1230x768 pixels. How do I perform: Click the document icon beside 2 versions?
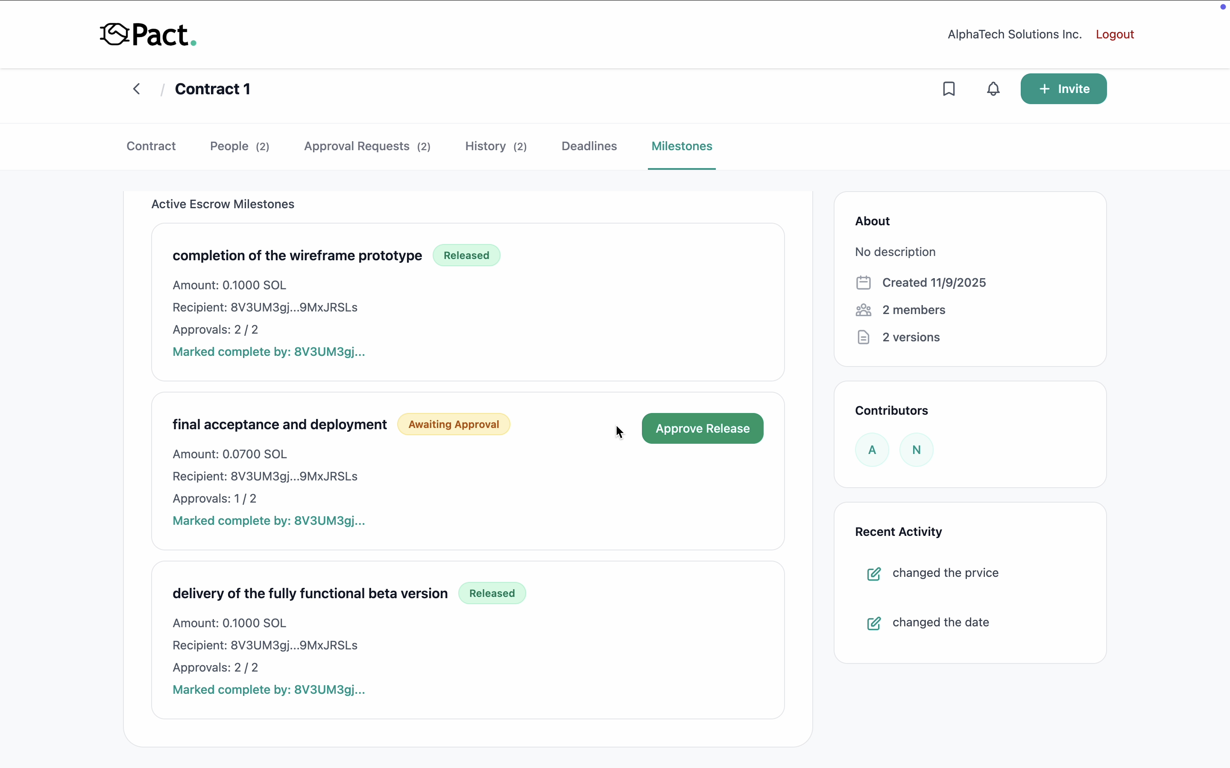[863, 337]
